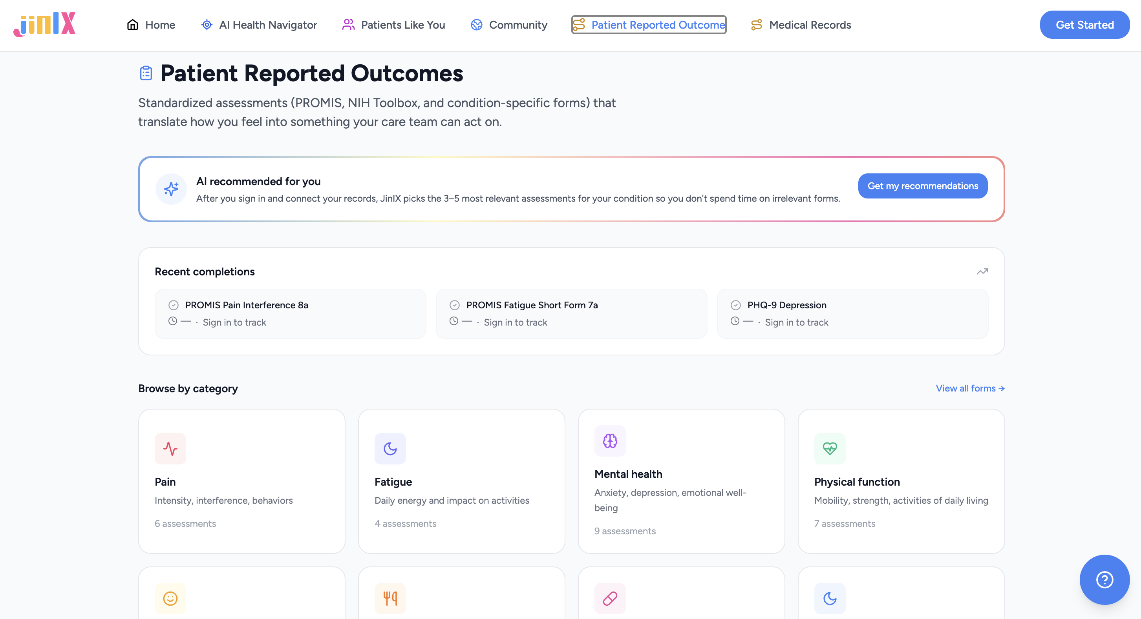The image size is (1141, 619).
Task: Click the Physical function heart icon
Action: point(830,449)
